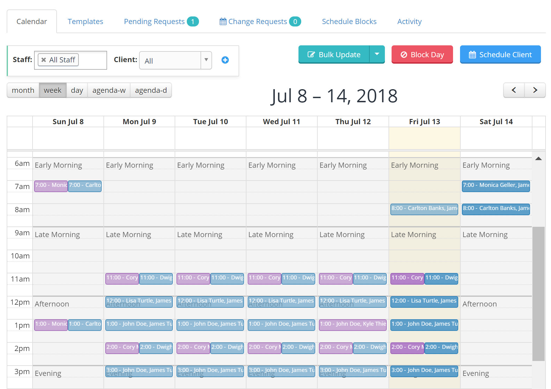The height and width of the screenshot is (389, 551).
Task: Open the Bulk Update dropdown caret
Action: click(x=377, y=54)
